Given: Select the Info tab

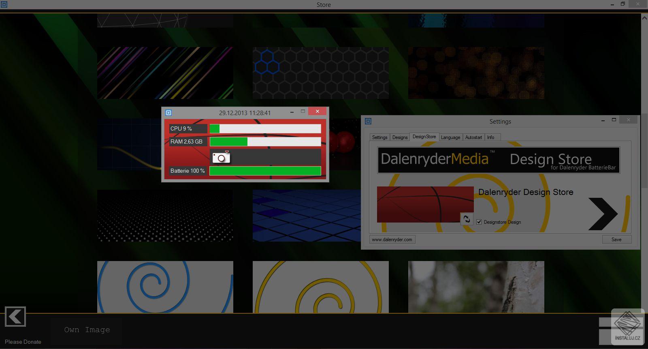Looking at the screenshot, I should click(491, 137).
